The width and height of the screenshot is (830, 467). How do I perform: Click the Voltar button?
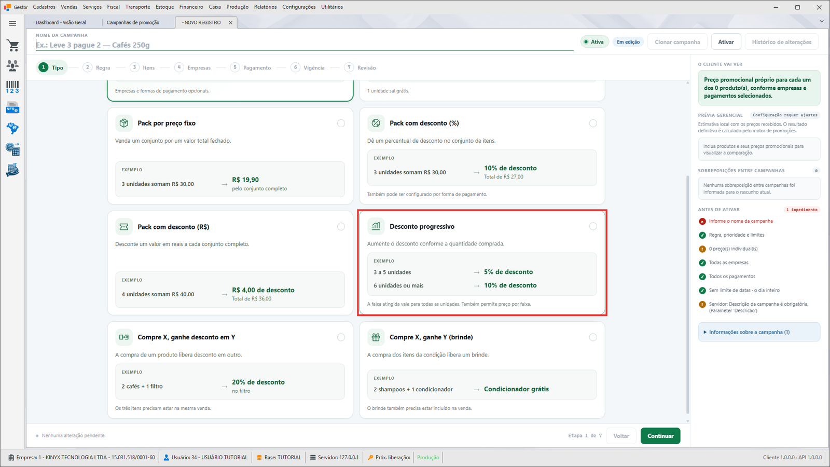(x=621, y=436)
